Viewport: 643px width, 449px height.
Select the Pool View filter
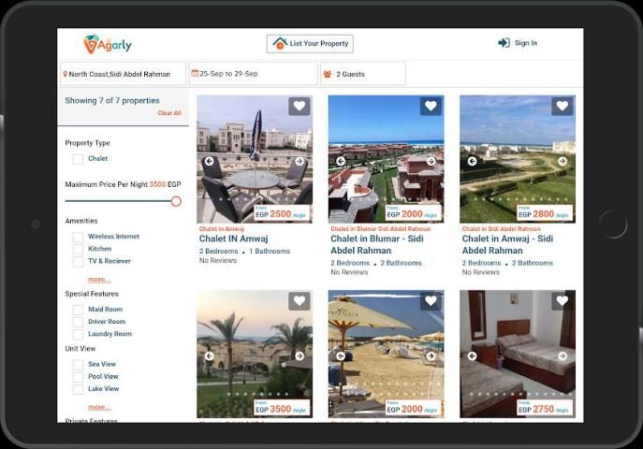[x=78, y=377]
